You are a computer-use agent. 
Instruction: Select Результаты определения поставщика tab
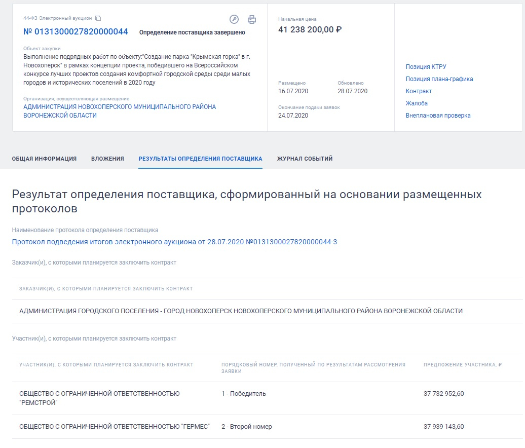(200, 159)
